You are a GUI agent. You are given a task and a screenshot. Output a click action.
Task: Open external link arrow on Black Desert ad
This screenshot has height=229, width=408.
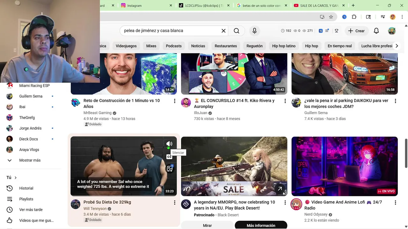(x=280, y=189)
